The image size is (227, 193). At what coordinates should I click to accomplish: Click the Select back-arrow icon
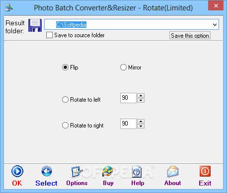(x=47, y=171)
